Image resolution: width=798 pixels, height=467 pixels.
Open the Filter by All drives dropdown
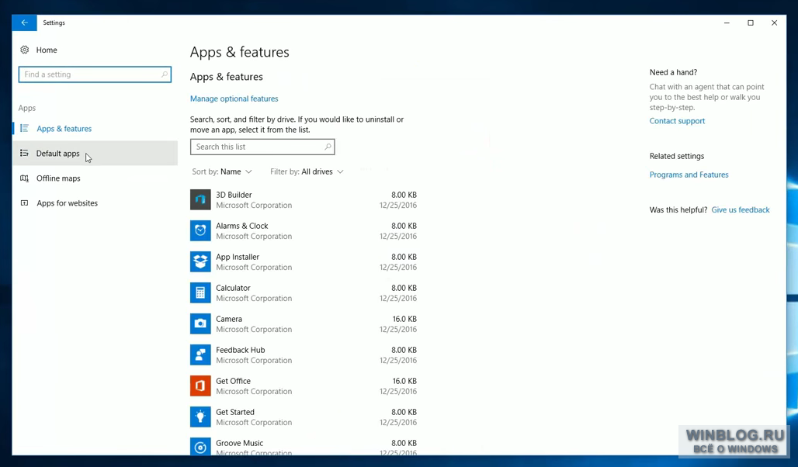pyautogui.click(x=307, y=172)
